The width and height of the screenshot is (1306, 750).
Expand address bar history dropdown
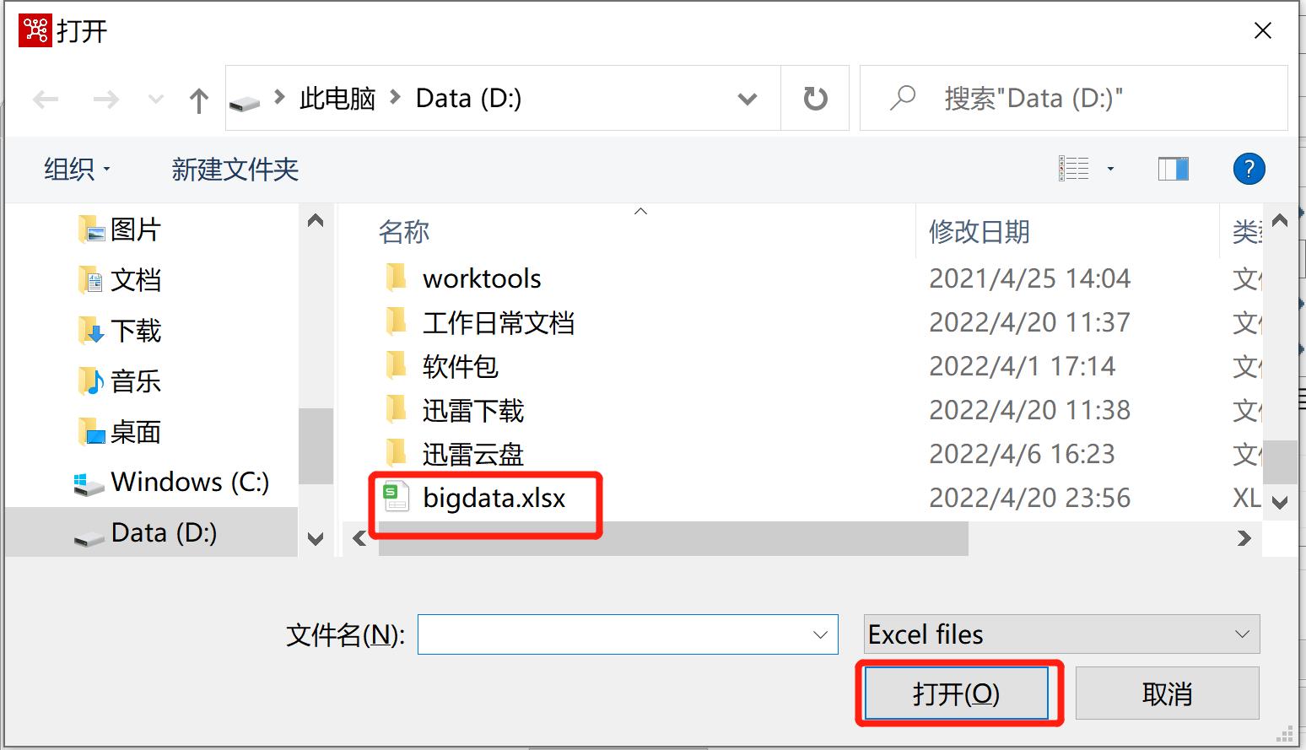click(x=747, y=100)
